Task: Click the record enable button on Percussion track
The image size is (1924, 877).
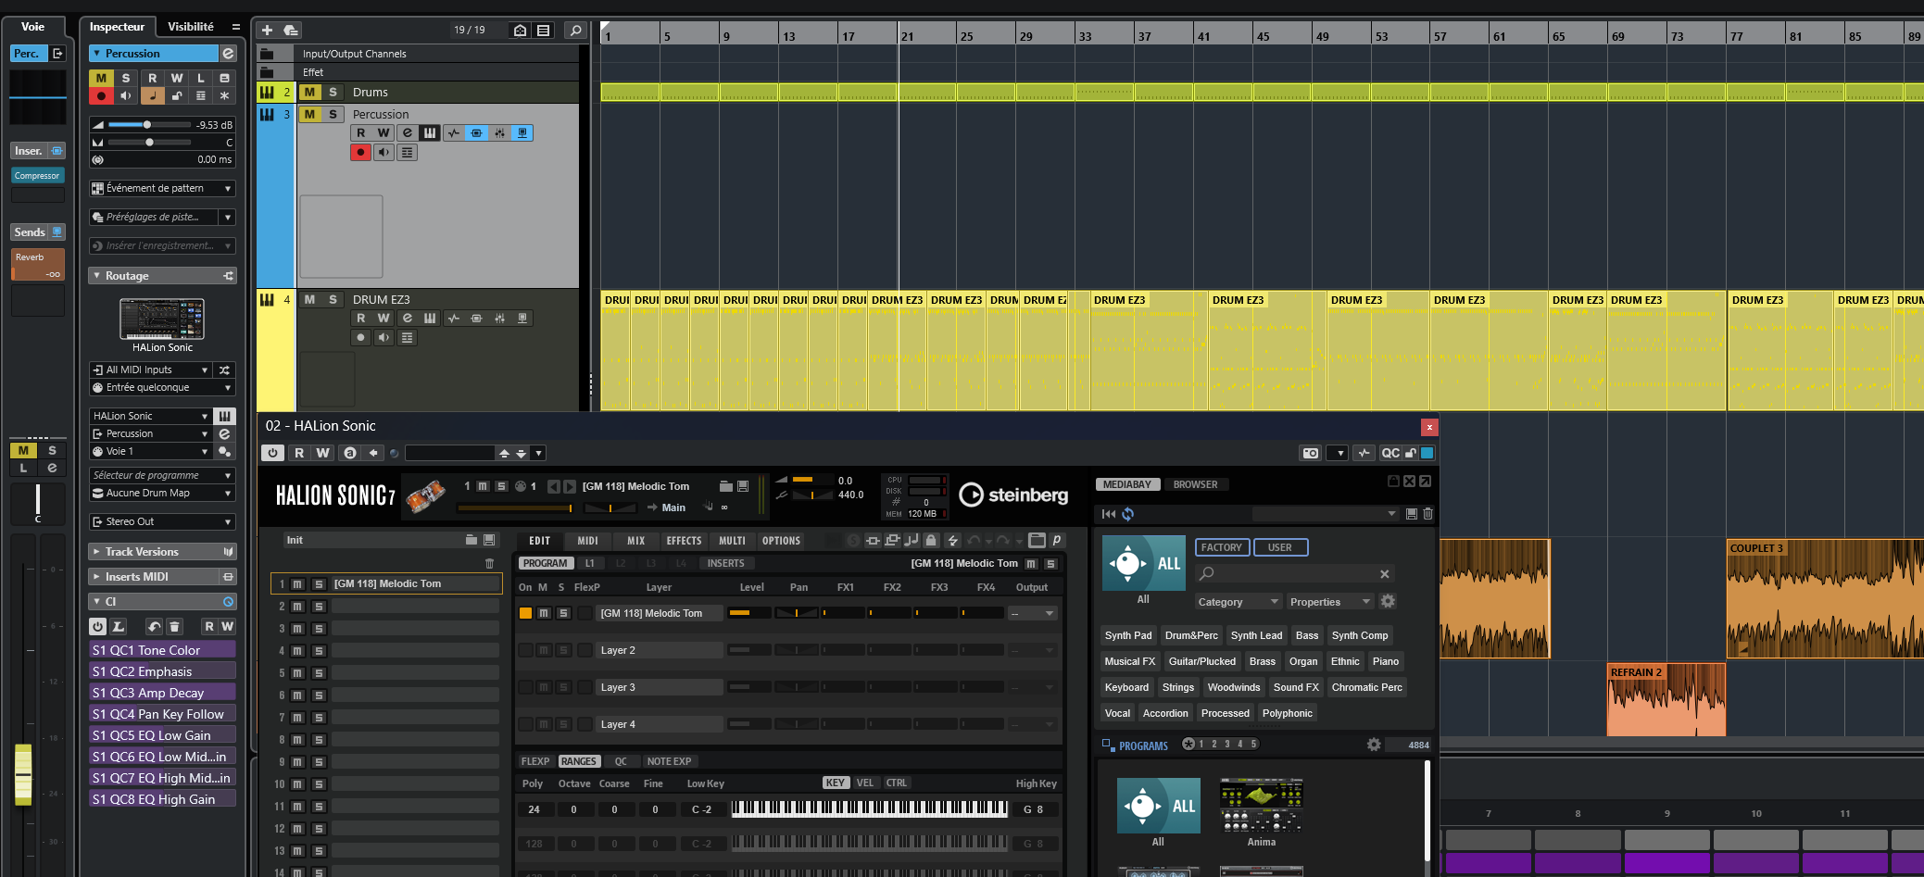Action: click(360, 153)
